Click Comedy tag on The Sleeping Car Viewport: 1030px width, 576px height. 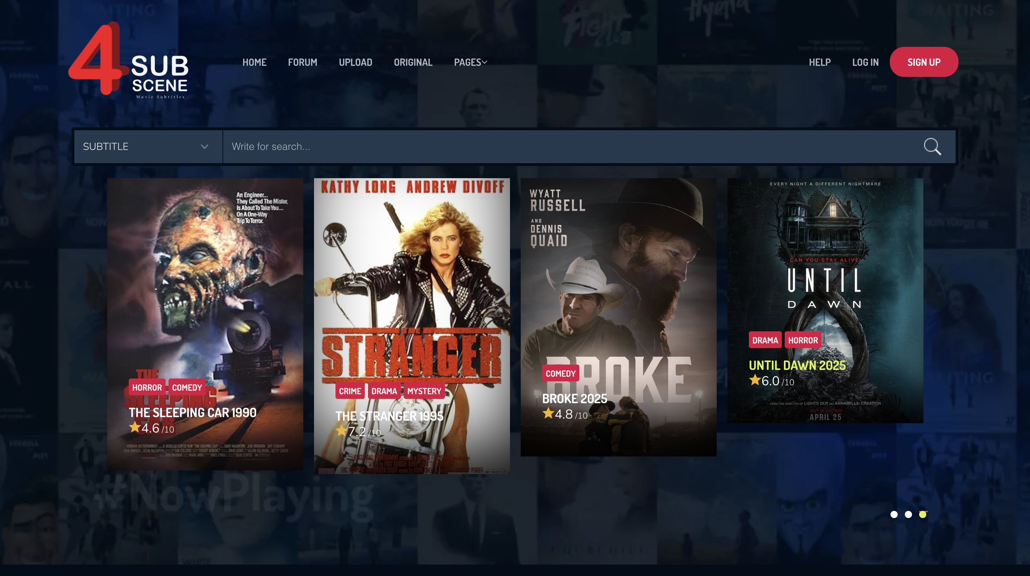[x=187, y=387]
